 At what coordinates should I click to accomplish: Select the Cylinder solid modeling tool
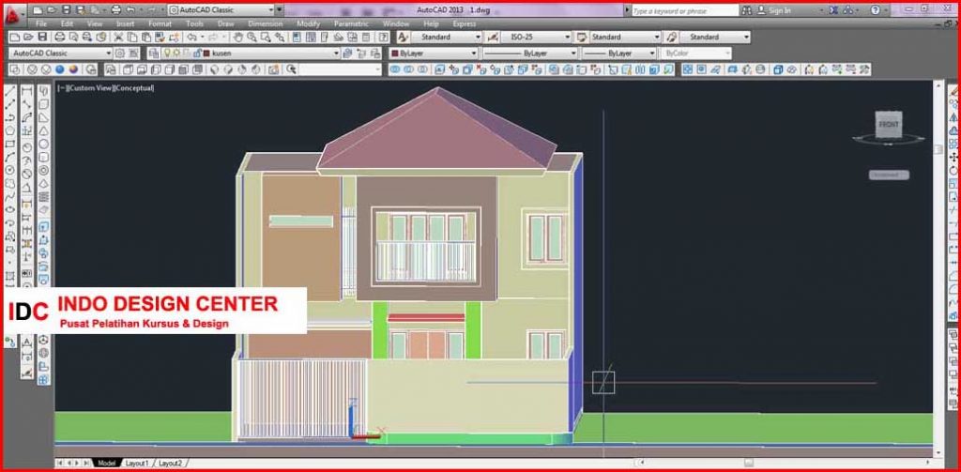pos(44,157)
